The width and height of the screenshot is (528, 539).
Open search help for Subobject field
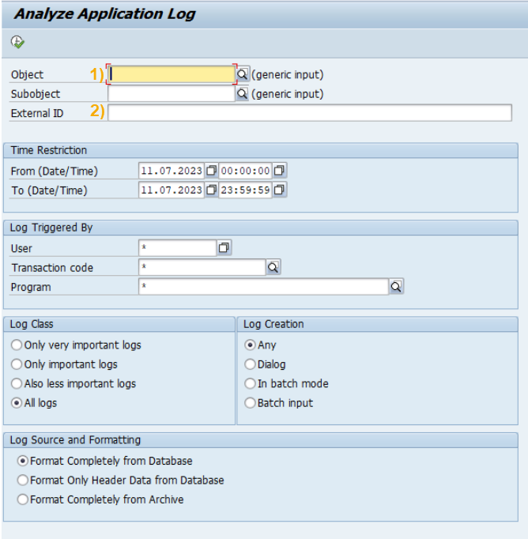click(x=243, y=94)
